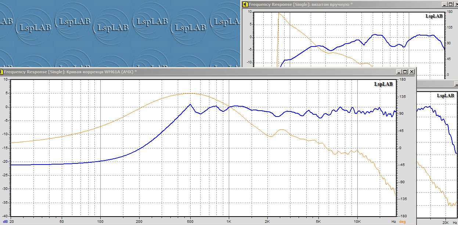Minimize the визатон вручную window
This screenshot has width=458, height=225.
point(445,4)
